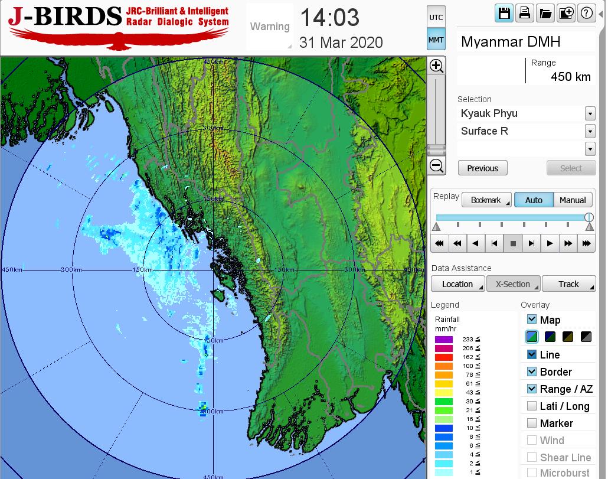
Task: Click the open folder icon
Action: [545, 14]
